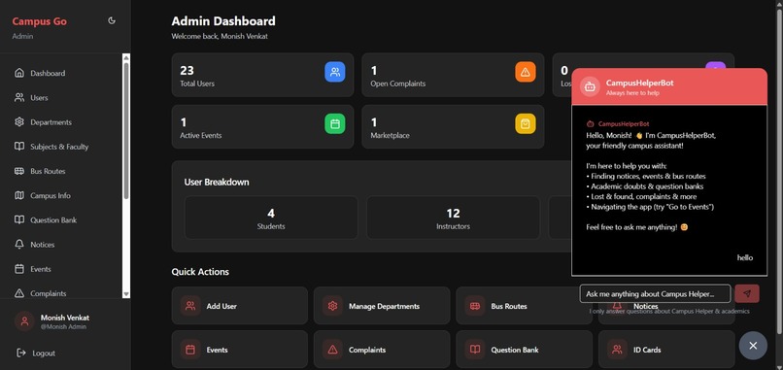Click the sidebar Events calendar icon
Image resolution: width=783 pixels, height=370 pixels.
pos(19,269)
